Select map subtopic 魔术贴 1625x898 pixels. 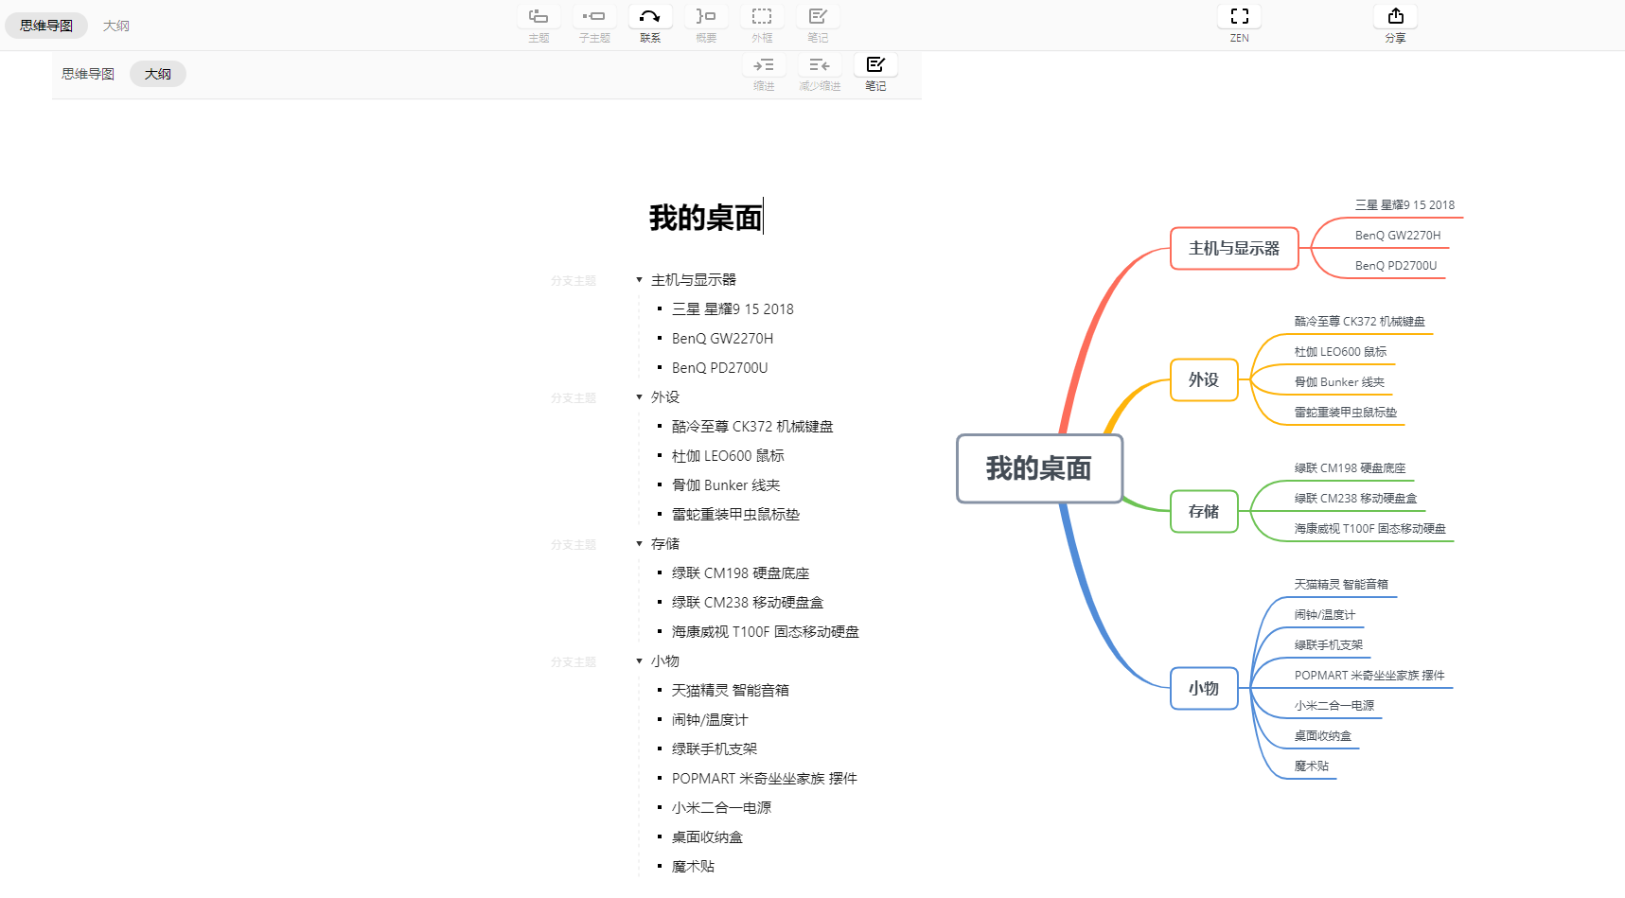click(1312, 766)
